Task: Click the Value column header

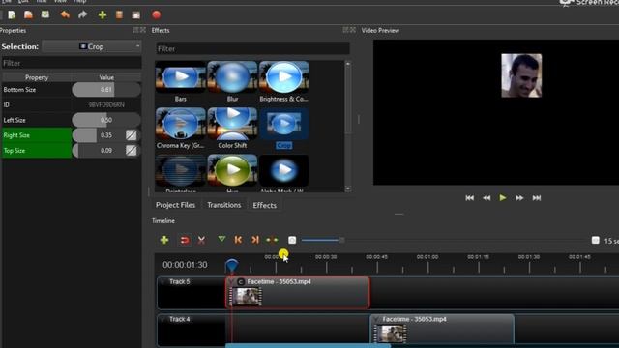Action: click(x=106, y=77)
